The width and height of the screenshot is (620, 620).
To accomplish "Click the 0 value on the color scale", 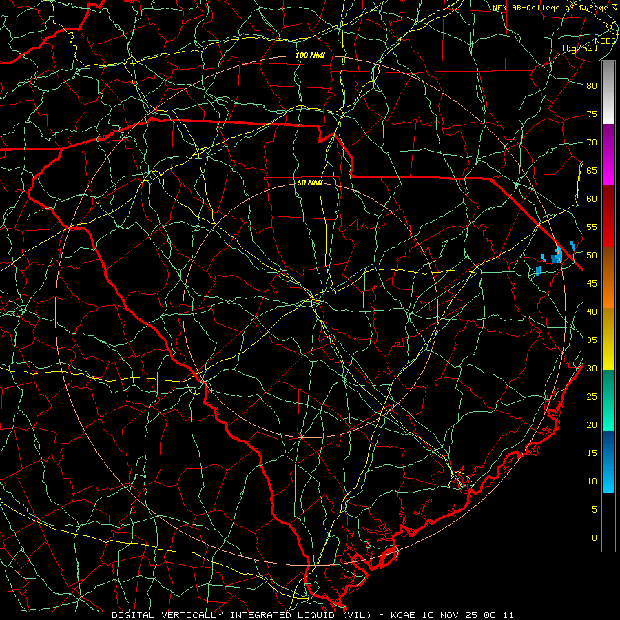I will (595, 538).
